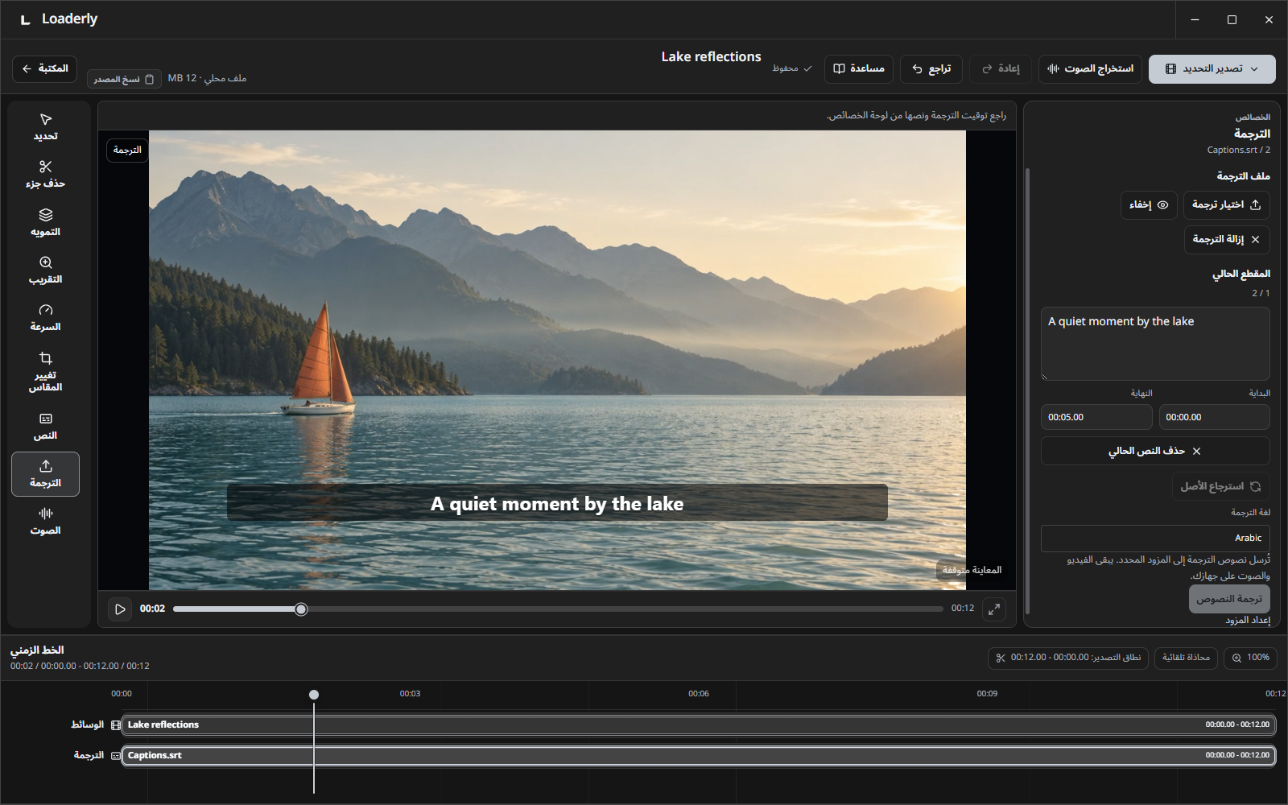Toggle محاذاة تلقائية auto snapping
1288x805 pixels.
coord(1186,658)
